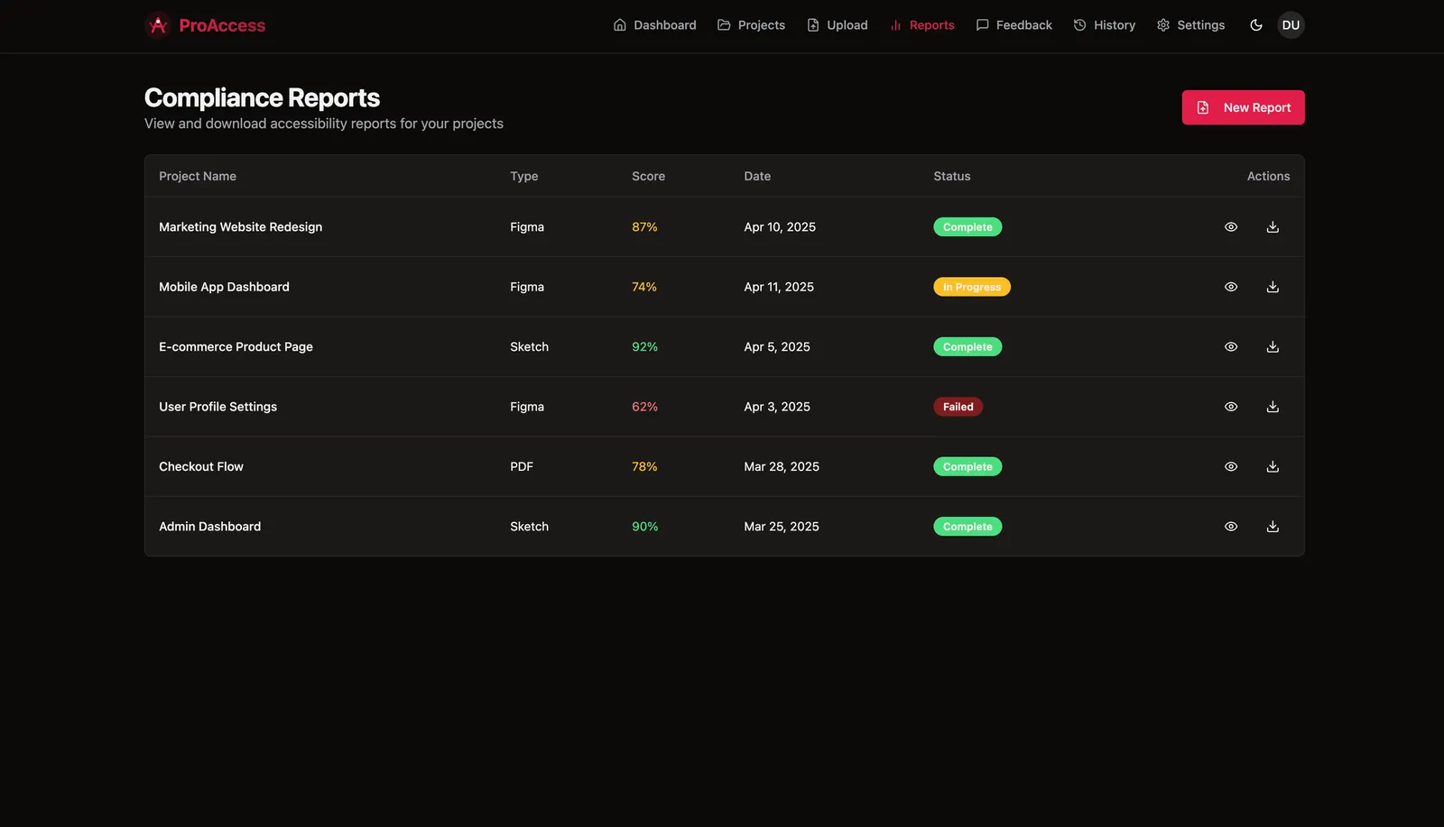
Task: Click the ProAccess brand name
Action: point(222,25)
